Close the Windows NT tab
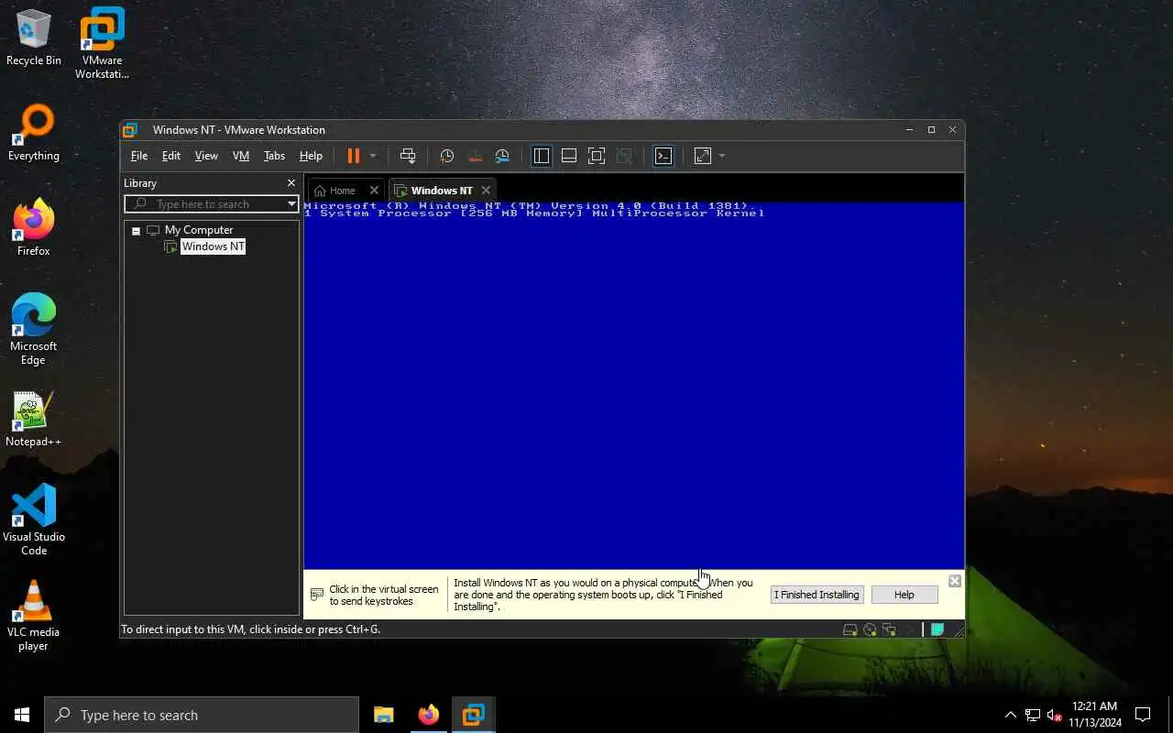 486,191
